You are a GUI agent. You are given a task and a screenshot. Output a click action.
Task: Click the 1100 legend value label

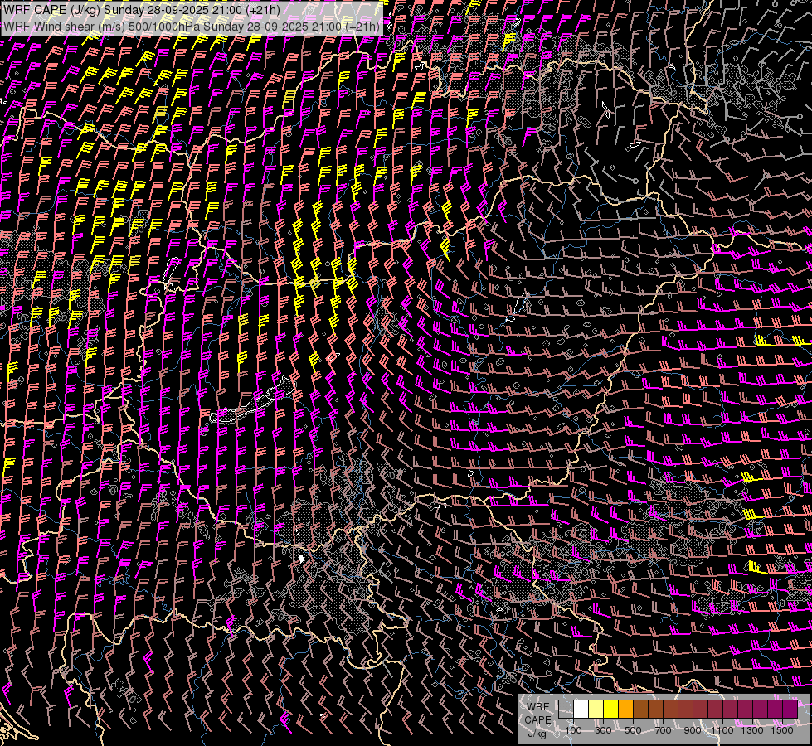(722, 730)
